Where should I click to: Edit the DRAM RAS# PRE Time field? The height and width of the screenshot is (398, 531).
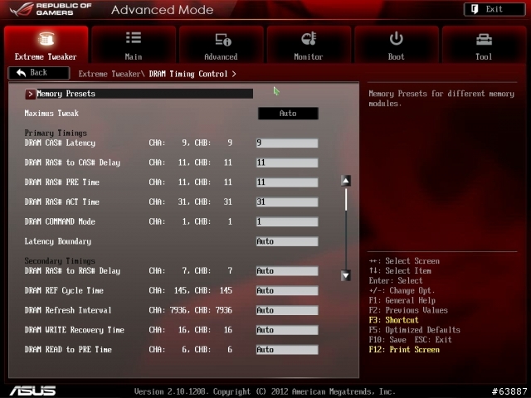[287, 182]
